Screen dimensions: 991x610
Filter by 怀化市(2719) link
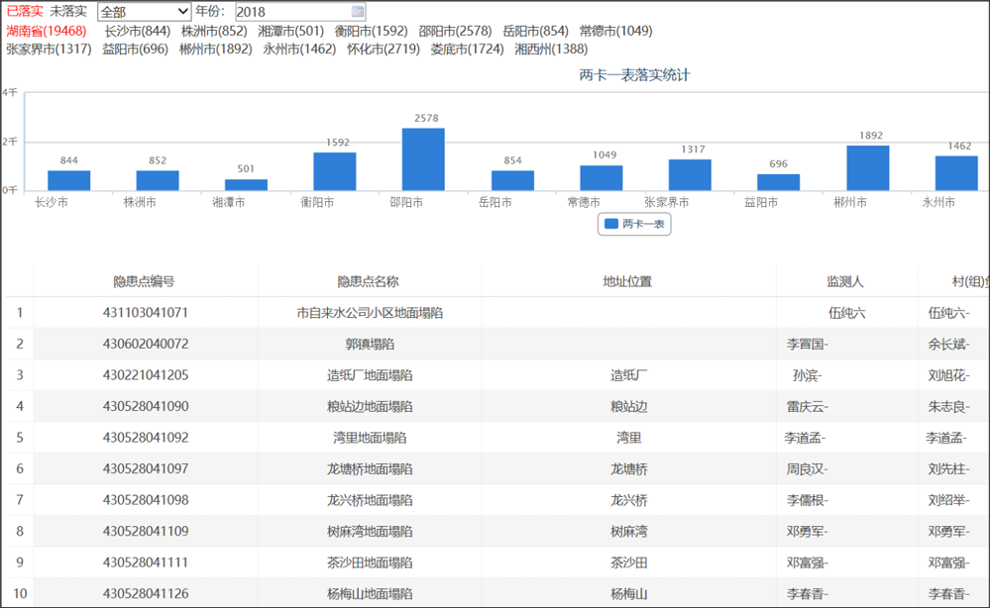click(384, 49)
